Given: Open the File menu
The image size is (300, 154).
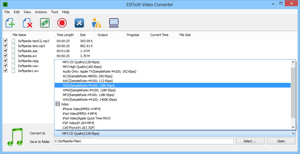Looking at the screenshot, I should coord(7,12).
